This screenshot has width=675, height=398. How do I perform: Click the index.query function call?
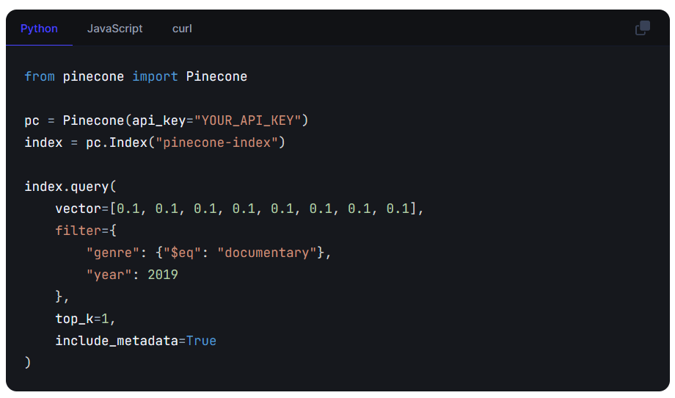point(67,187)
